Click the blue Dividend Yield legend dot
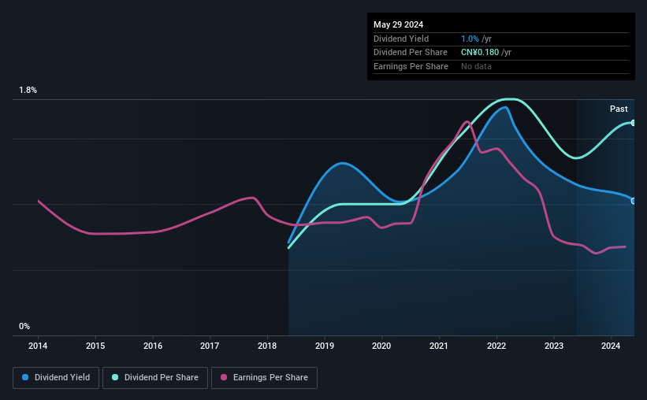The image size is (647, 400). 25,377
